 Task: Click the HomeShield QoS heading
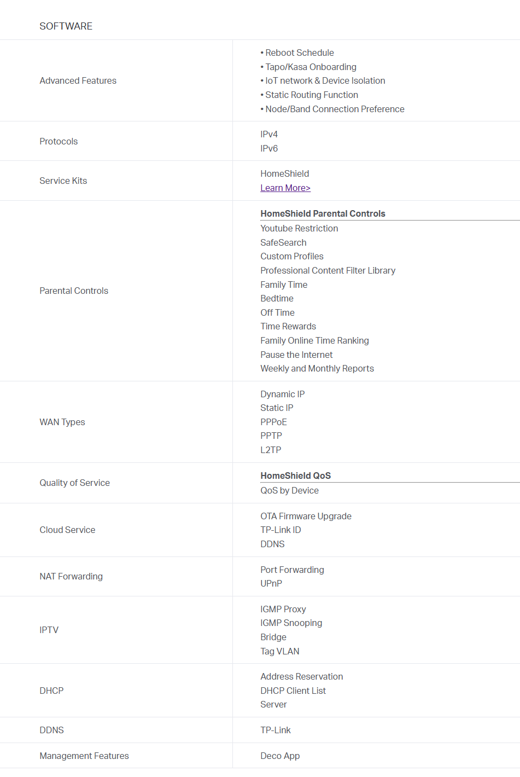tap(295, 476)
